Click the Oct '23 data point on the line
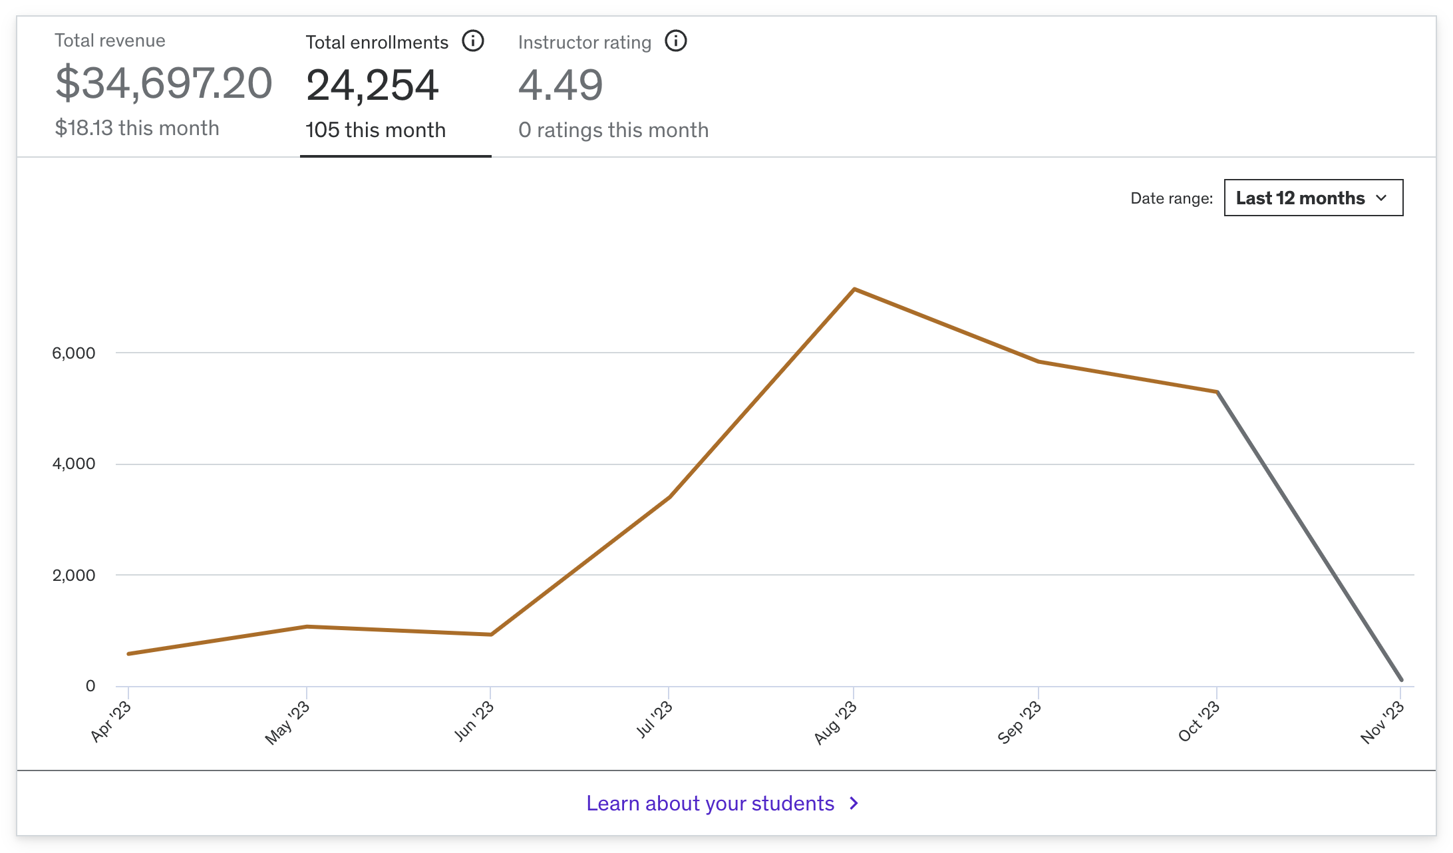Viewport: 1453px width, 853px height. [1217, 392]
